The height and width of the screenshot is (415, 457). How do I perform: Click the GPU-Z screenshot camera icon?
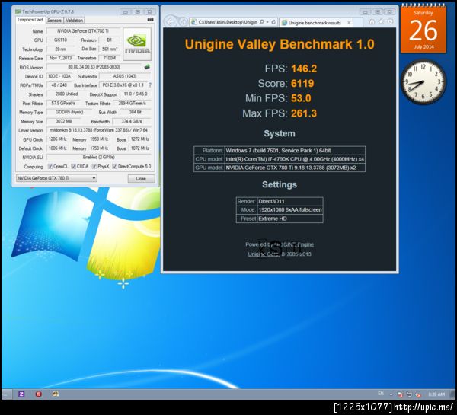coord(150,20)
